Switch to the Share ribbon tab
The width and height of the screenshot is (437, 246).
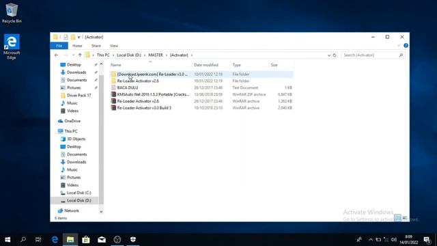(96, 46)
